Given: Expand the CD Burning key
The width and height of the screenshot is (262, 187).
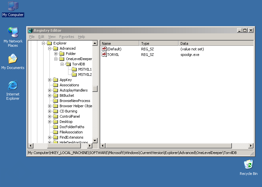Looking at the screenshot, I should 50,111.
